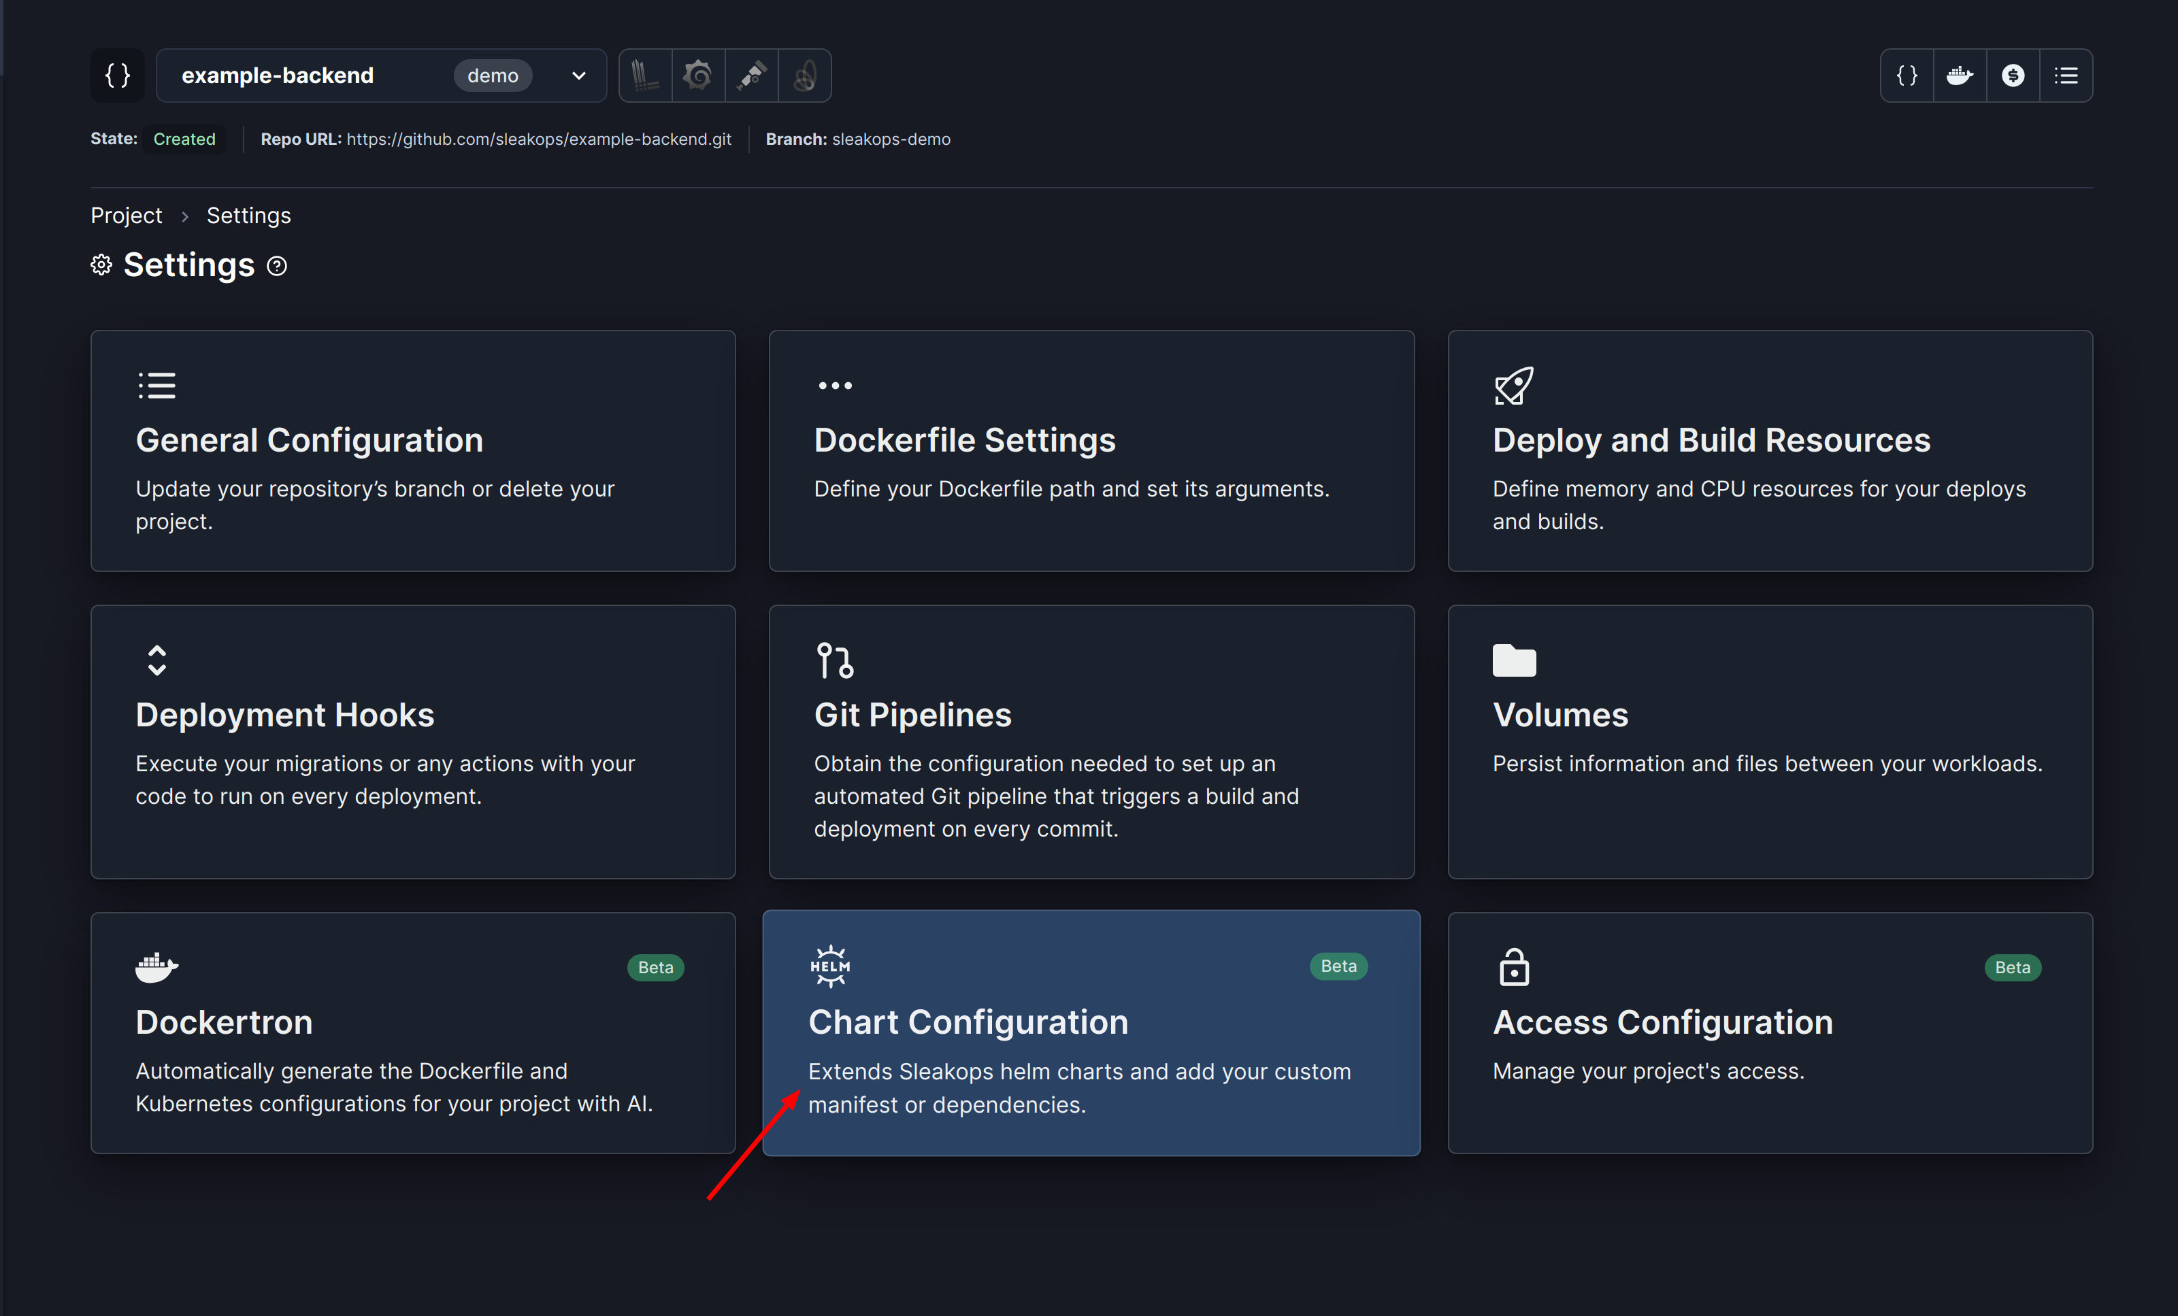Click the top-right curly braces icon
The width and height of the screenshot is (2178, 1316).
coord(1907,75)
